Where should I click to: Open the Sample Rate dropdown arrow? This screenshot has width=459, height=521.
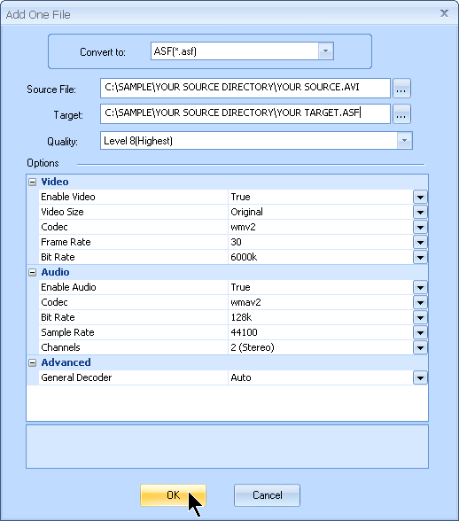coord(420,332)
